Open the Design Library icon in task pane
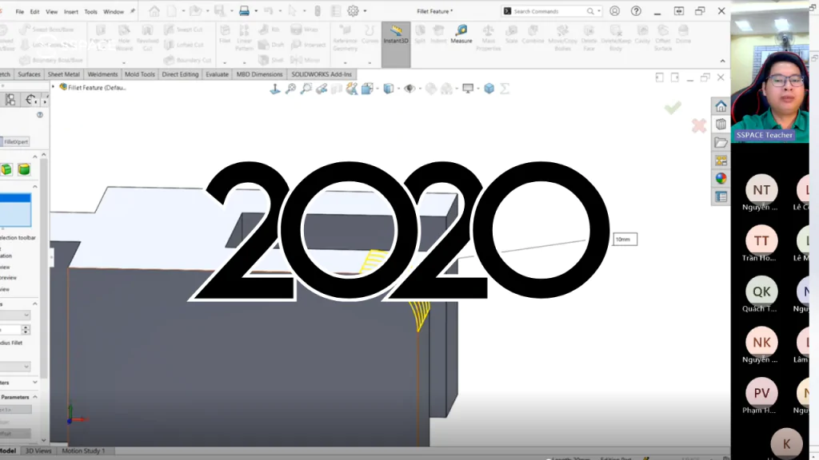The image size is (819, 460). click(721, 124)
